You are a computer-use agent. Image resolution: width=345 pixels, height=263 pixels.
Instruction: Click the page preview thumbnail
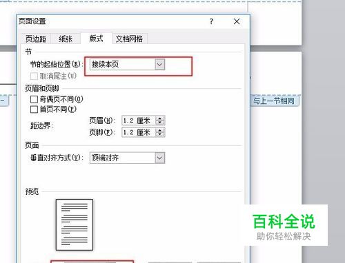click(75, 224)
